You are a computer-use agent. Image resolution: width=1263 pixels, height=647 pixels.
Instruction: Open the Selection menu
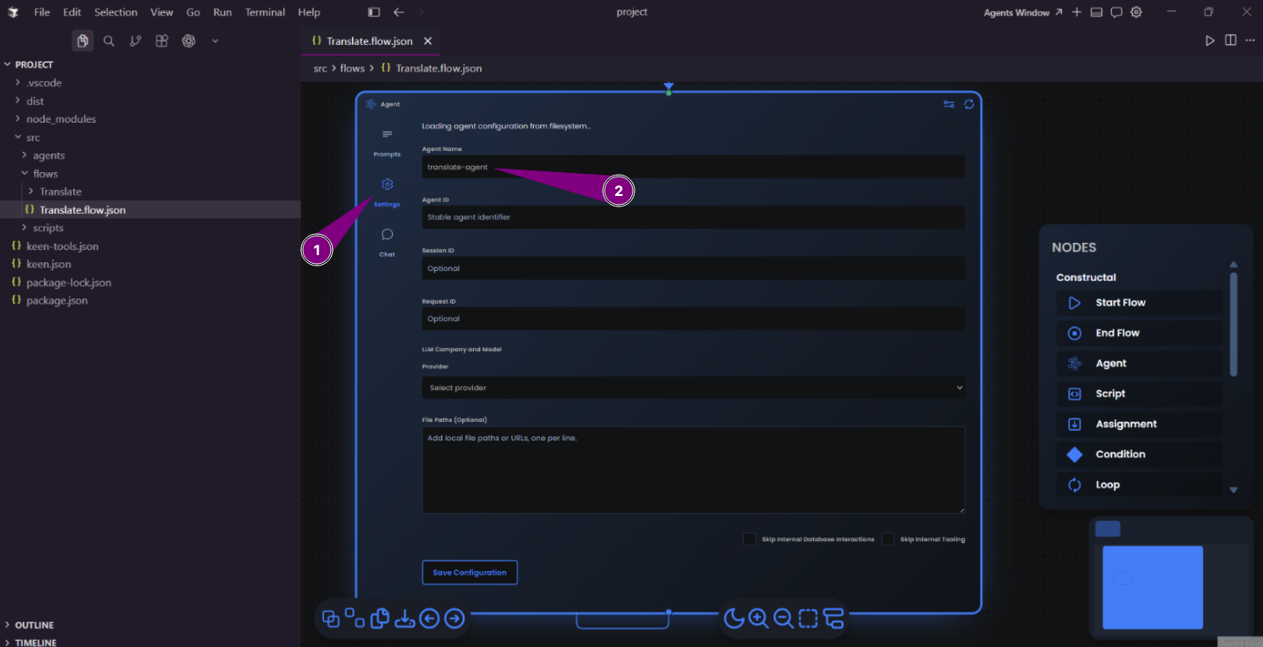116,12
